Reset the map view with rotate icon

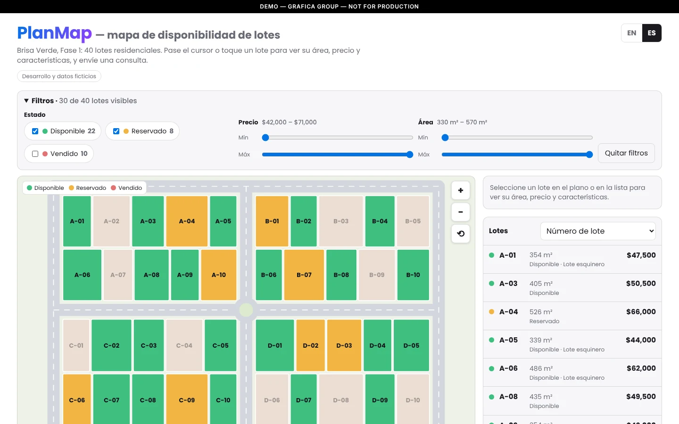click(461, 234)
